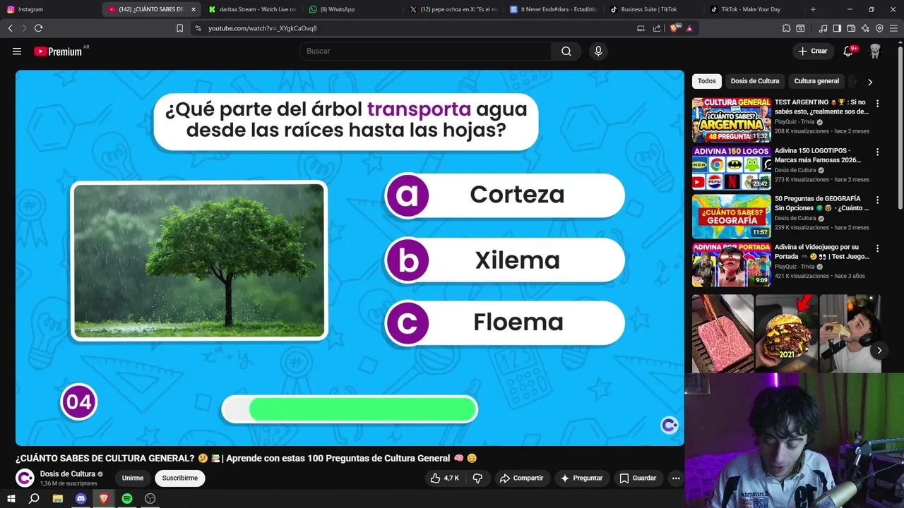Share this page via address bar icon
This screenshot has height=508, width=904.
[657, 28]
